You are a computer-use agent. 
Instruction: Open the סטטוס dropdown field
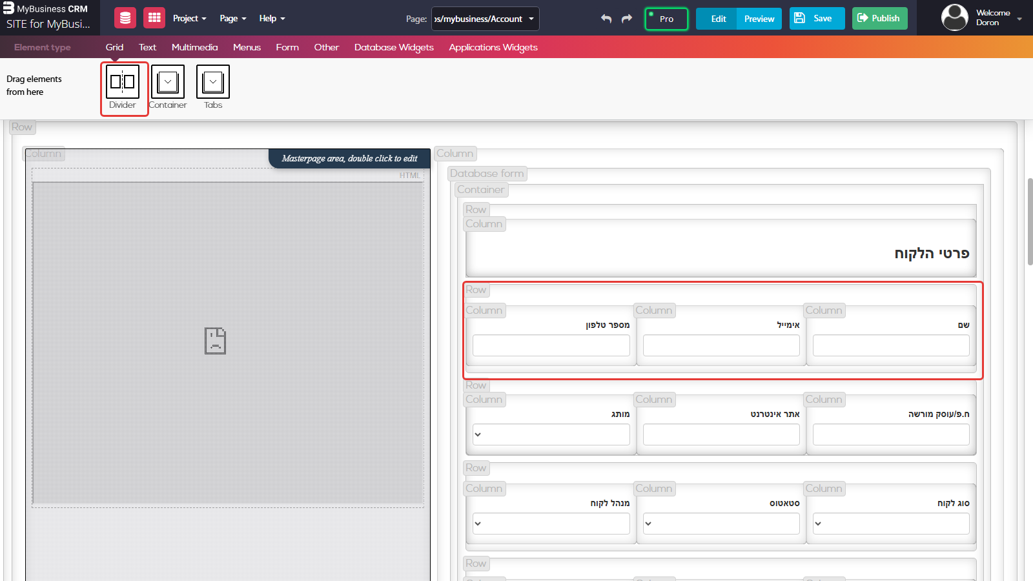[721, 524]
